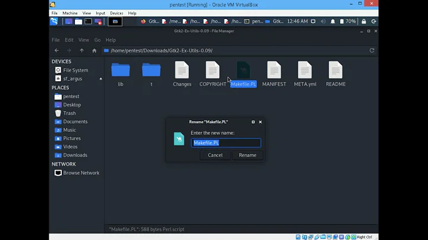Open sf_argus in Devices
428x240 pixels.
click(x=69, y=78)
